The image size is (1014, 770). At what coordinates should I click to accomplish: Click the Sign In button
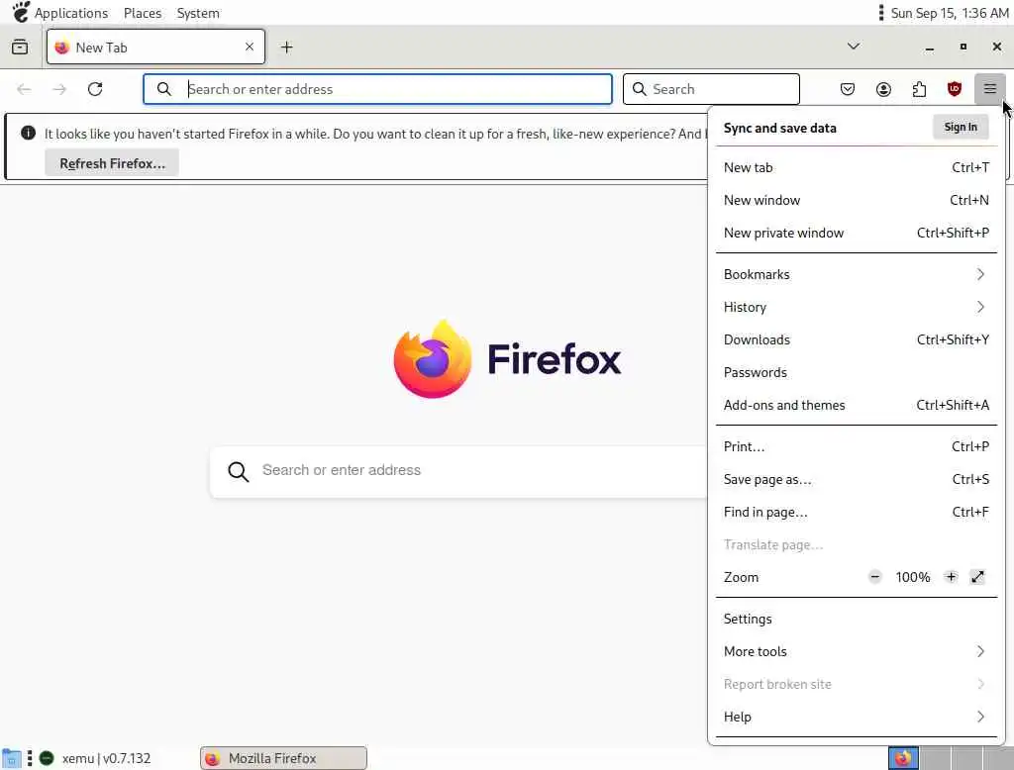pyautogui.click(x=961, y=128)
